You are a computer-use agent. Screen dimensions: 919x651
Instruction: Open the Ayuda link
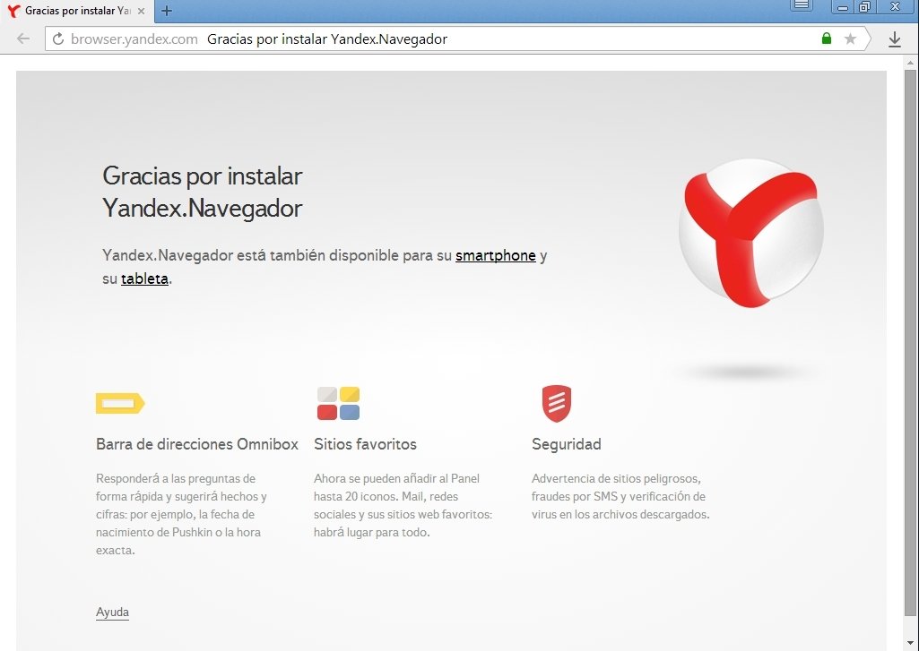point(111,612)
